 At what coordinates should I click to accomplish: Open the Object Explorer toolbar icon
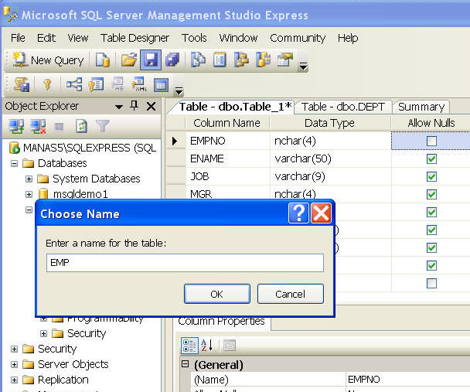point(241,60)
